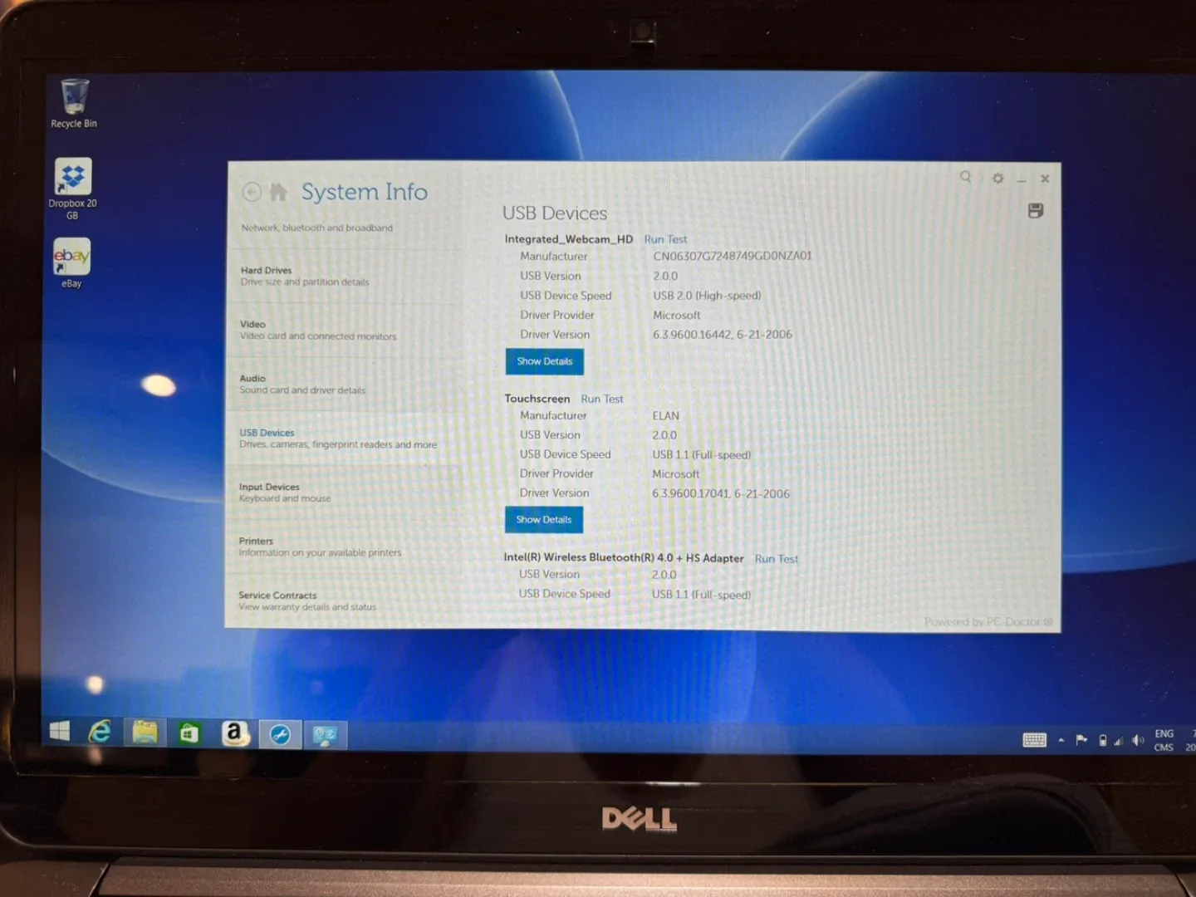1196x897 pixels.
Task: Launch the Amazon app from the taskbar
Action: [x=235, y=734]
